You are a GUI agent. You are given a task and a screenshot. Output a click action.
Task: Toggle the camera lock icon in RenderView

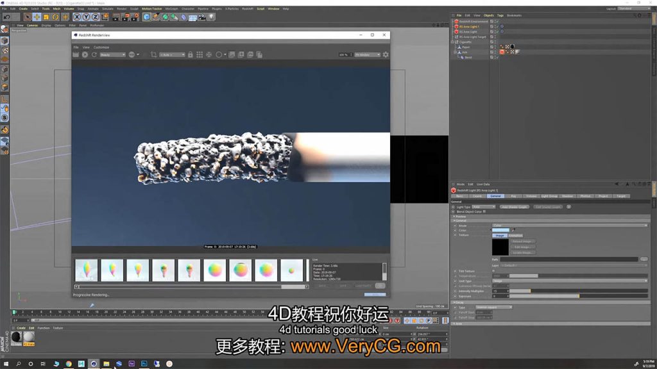[191, 55]
